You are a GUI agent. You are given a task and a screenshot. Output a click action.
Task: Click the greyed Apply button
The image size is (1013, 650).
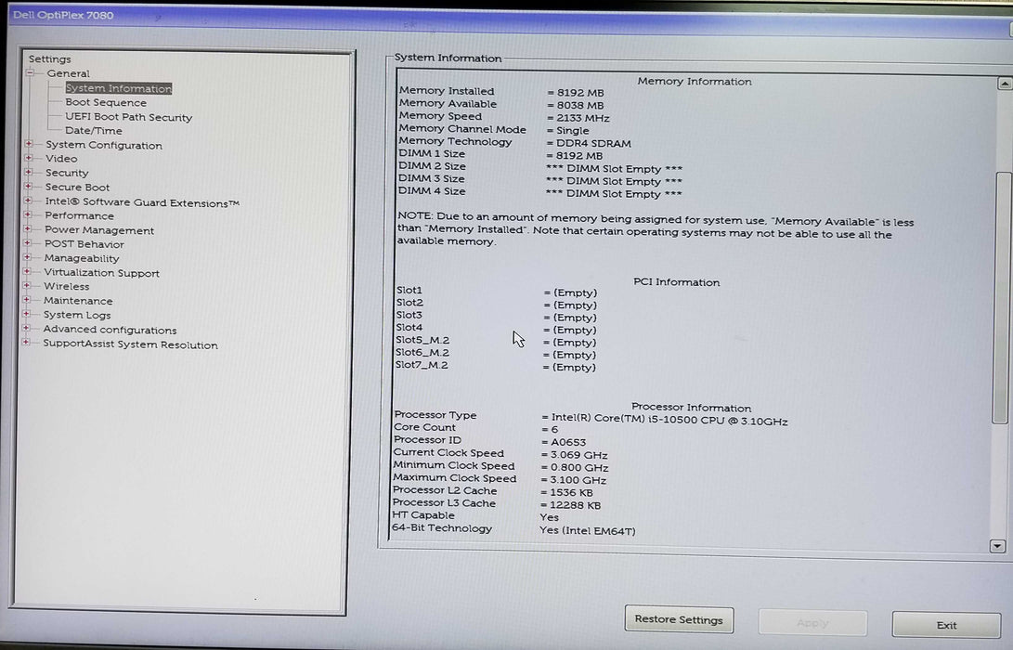[x=812, y=623]
